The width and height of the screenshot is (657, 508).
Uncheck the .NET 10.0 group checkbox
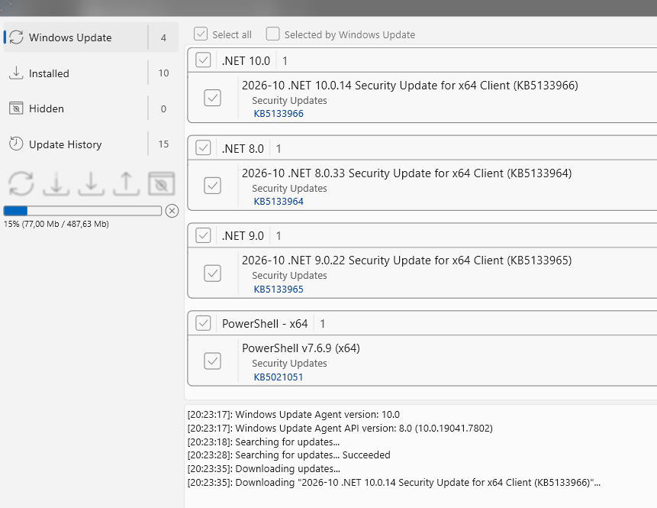(203, 60)
